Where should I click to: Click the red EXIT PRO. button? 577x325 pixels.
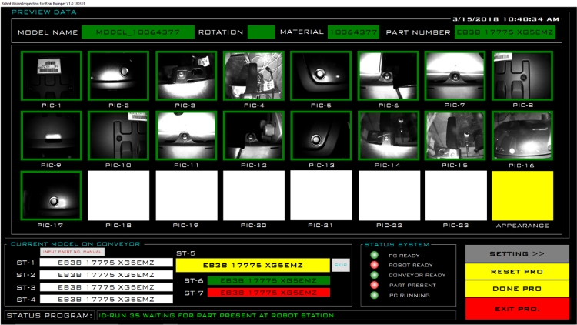coord(516,309)
